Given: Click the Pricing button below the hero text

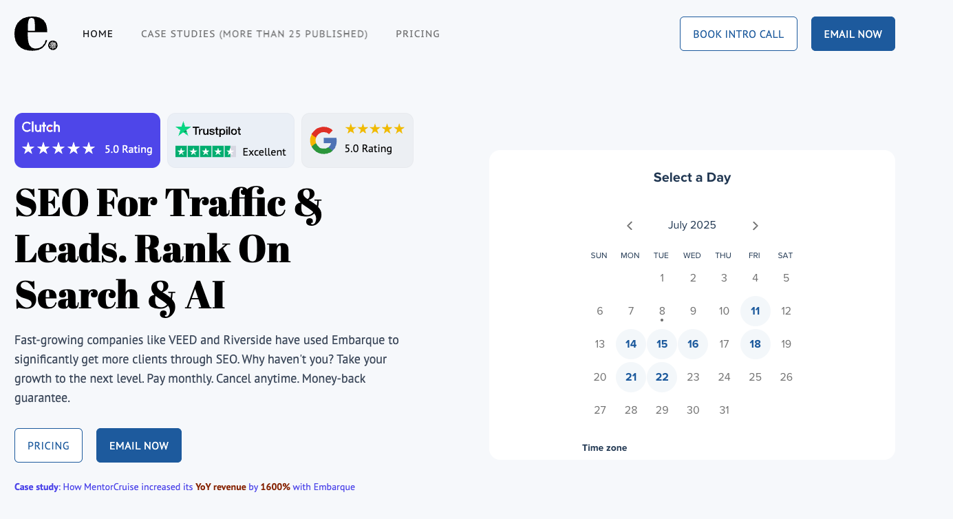Looking at the screenshot, I should [x=48, y=445].
